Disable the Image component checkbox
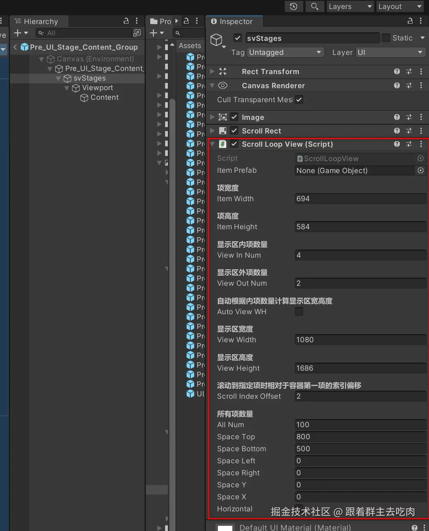The image size is (429, 531). tap(234, 117)
